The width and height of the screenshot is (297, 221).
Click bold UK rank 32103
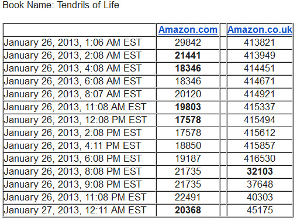pos(260,171)
